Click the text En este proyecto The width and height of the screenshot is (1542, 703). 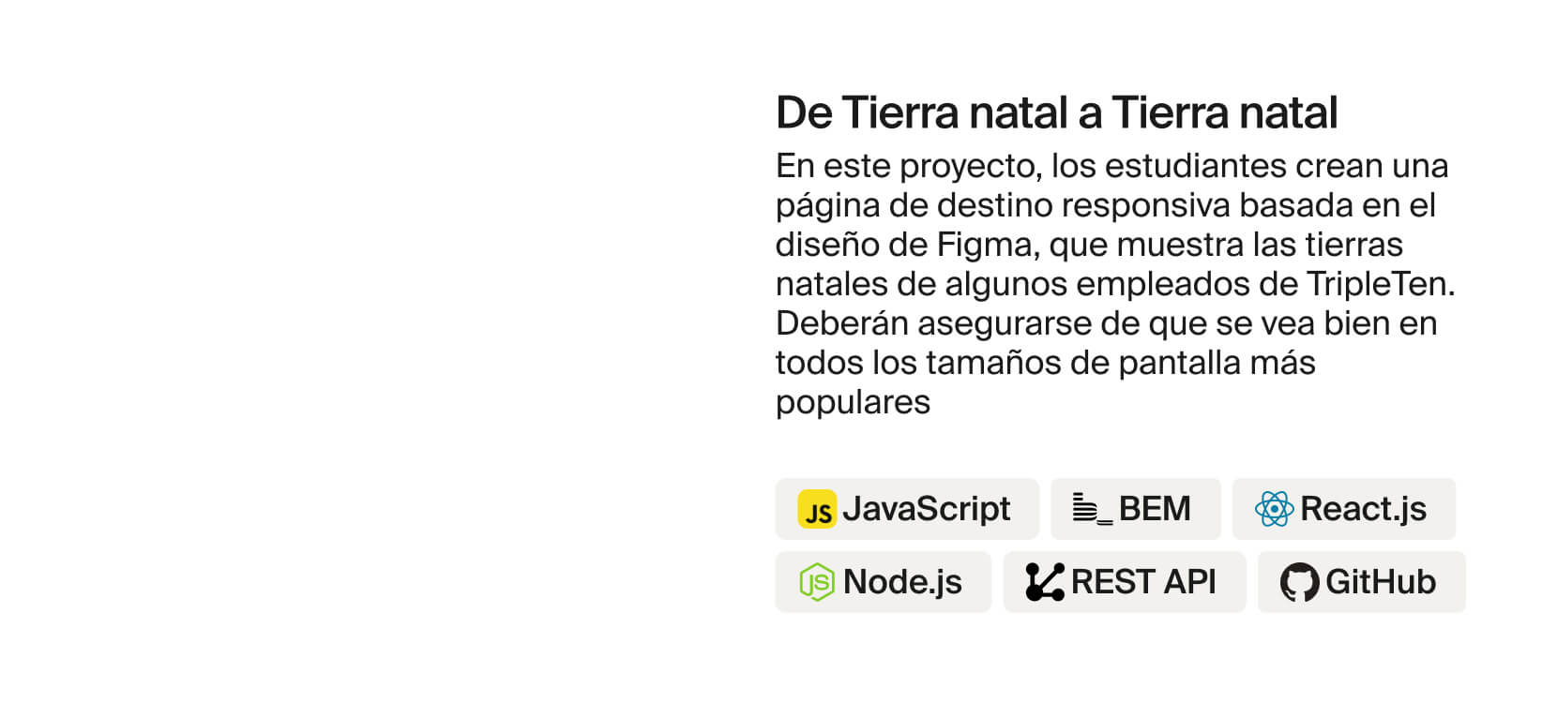tap(908, 166)
